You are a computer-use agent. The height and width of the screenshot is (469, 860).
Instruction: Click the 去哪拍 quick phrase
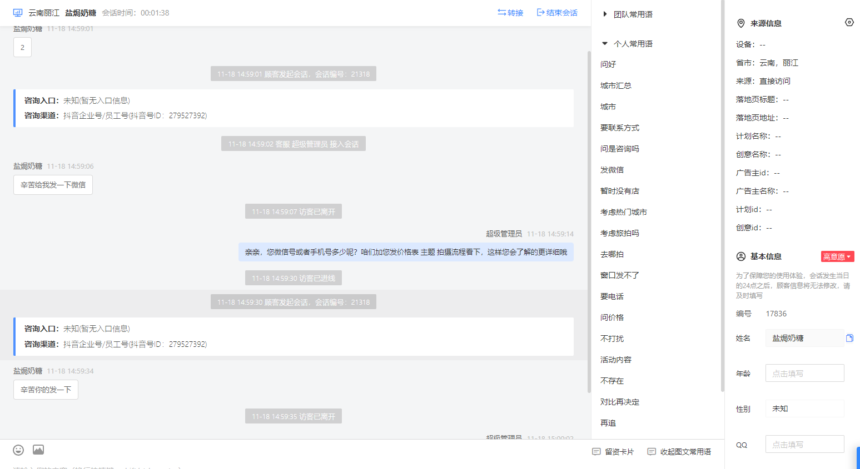(x=612, y=254)
